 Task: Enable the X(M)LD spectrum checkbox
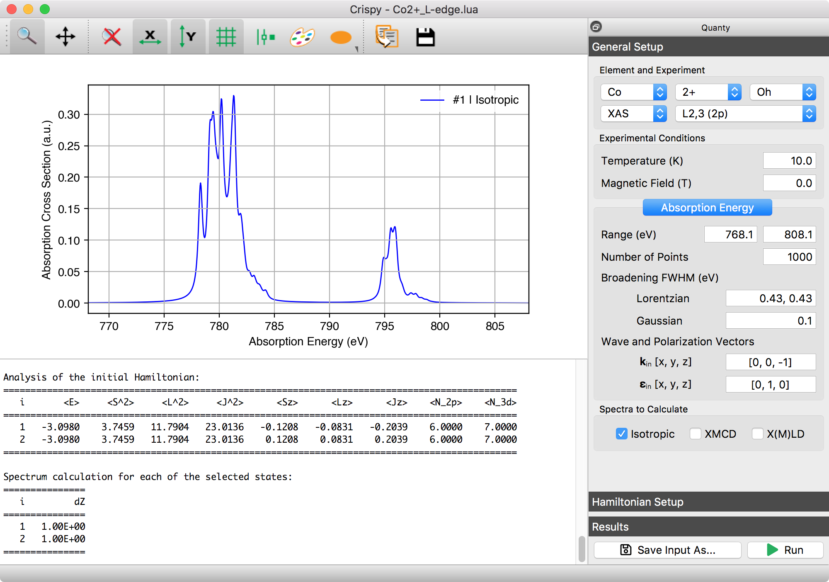(x=757, y=434)
